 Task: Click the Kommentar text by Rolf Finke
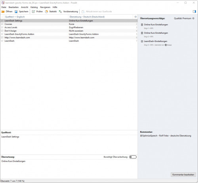pyautogui.click(x=166, y=136)
